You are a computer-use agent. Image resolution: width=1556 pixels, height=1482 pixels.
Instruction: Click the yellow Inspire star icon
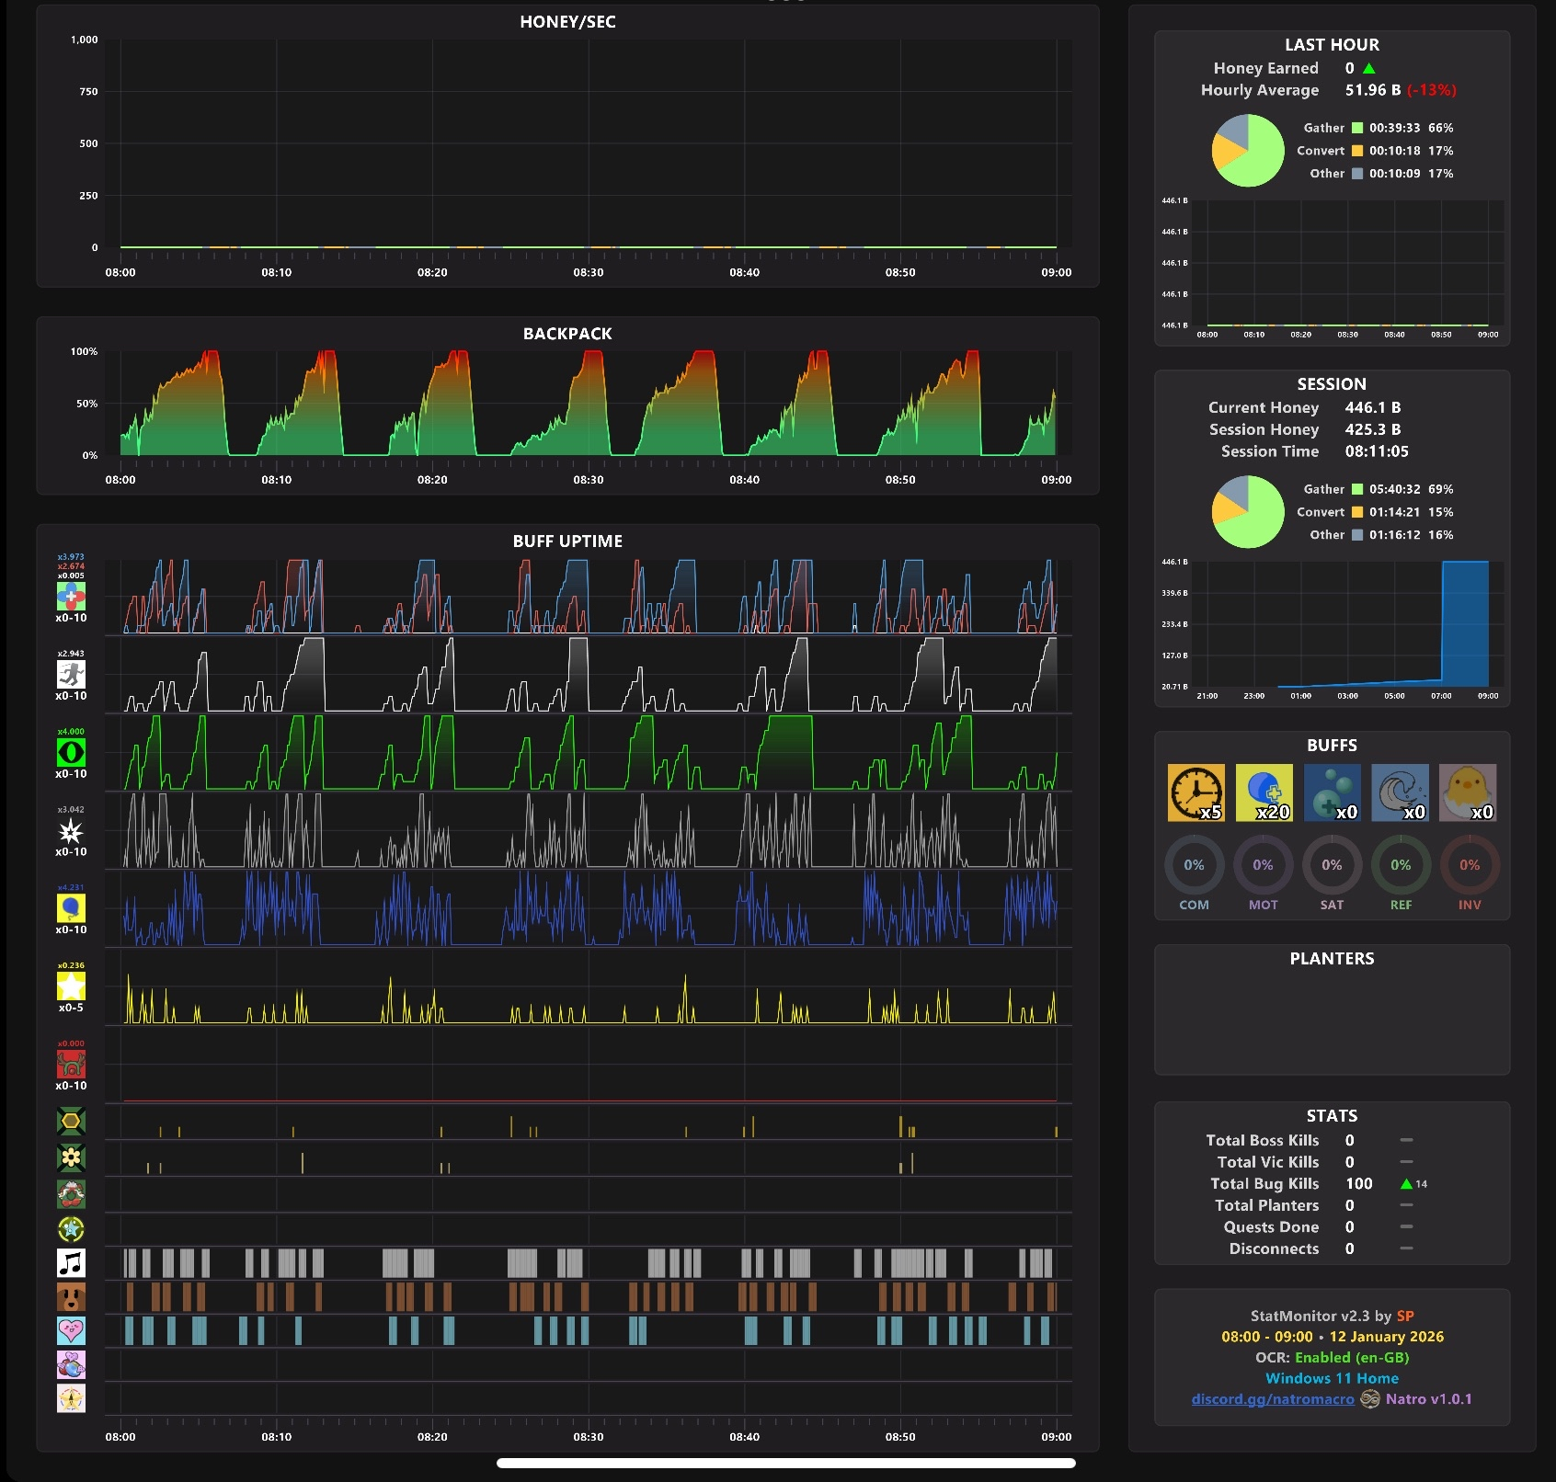point(71,986)
